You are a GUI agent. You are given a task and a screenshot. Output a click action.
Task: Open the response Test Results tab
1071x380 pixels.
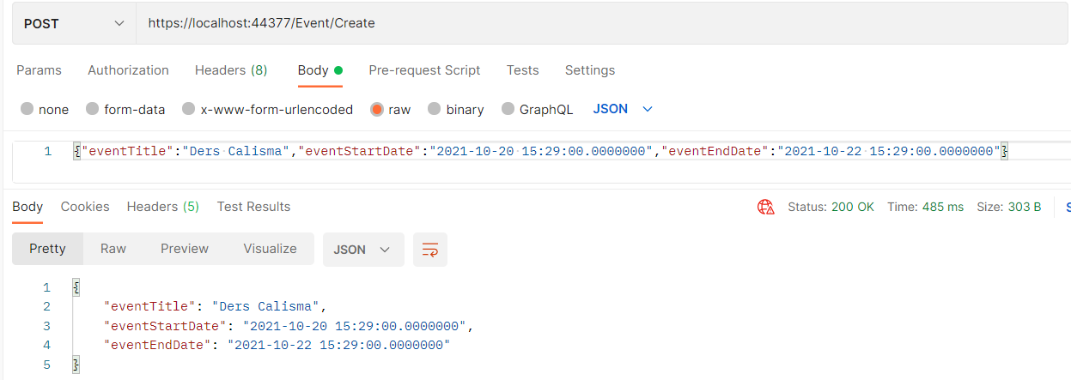253,207
